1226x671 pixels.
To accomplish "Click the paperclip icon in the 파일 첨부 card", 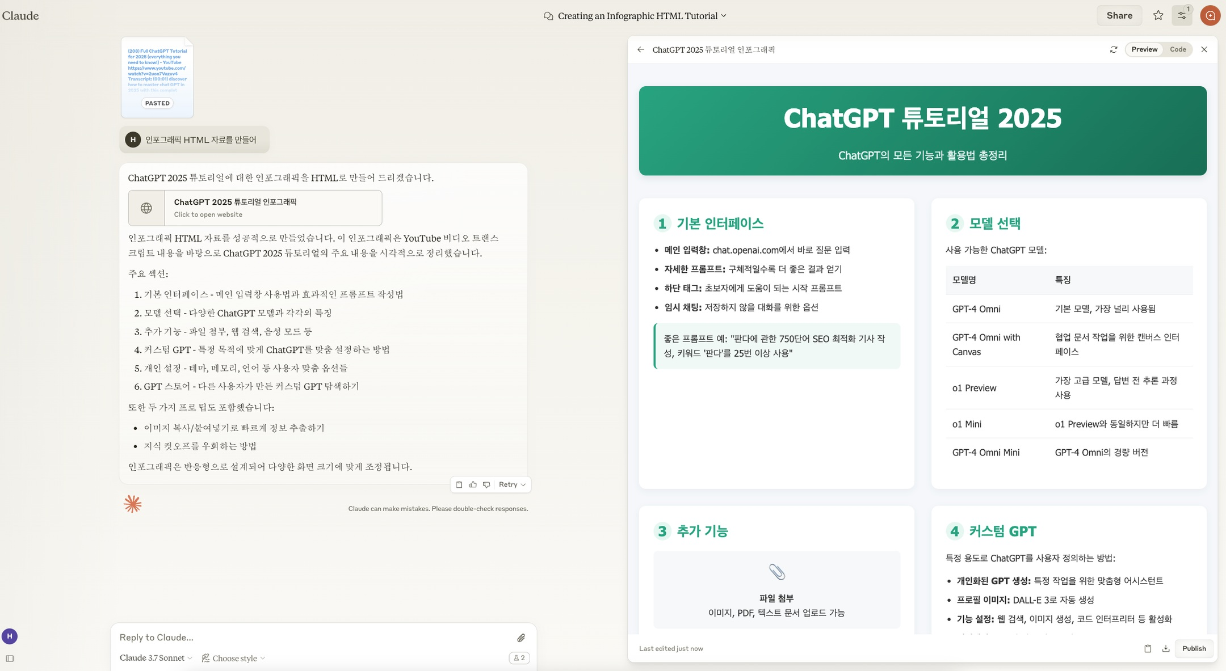I will click(x=776, y=572).
